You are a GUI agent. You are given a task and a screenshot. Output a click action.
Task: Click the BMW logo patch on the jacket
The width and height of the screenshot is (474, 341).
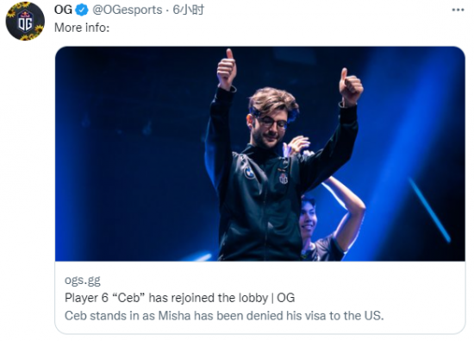click(x=249, y=173)
